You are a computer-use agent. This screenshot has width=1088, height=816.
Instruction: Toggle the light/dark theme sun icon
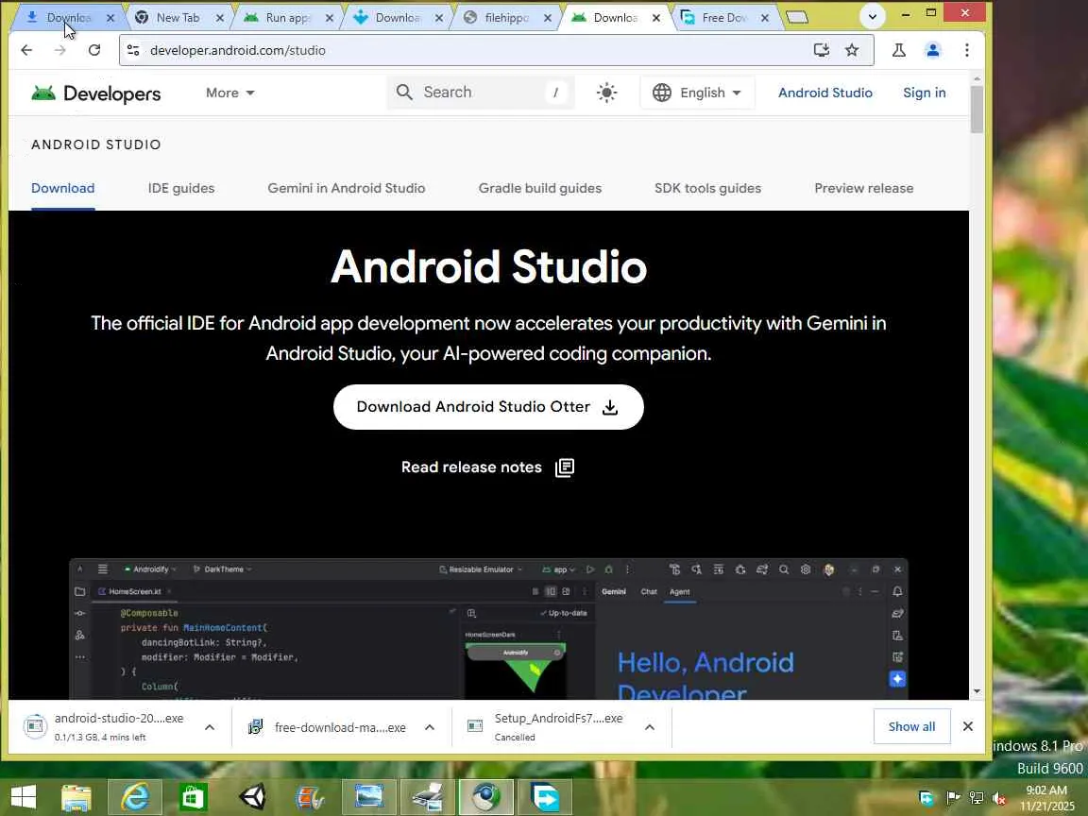click(606, 93)
